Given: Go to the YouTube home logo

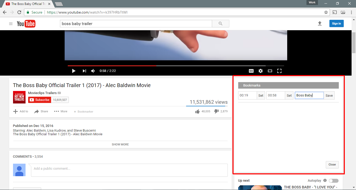Looking at the screenshot, I should click(x=26, y=24).
